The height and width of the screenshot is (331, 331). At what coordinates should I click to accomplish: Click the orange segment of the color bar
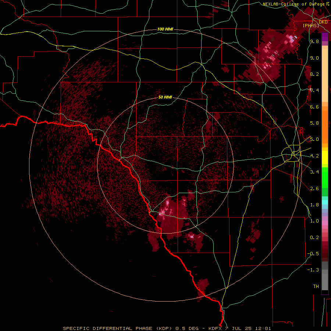(x=325, y=127)
